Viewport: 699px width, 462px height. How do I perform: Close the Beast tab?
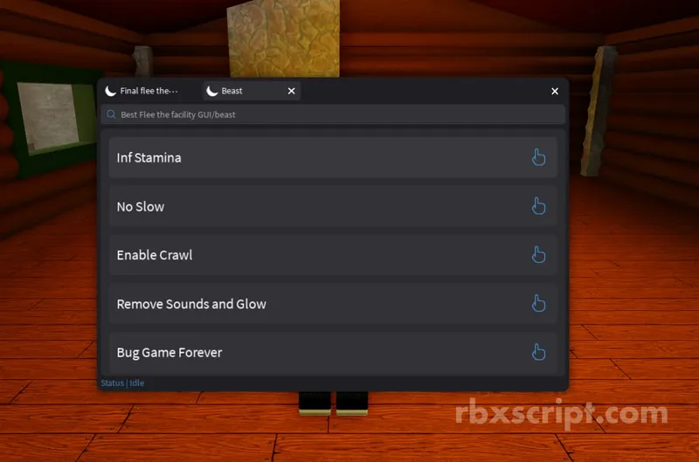[x=291, y=91]
